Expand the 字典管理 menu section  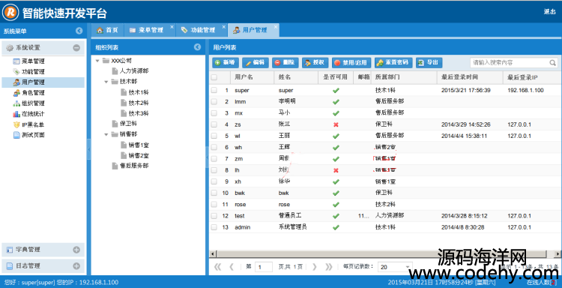click(x=76, y=250)
